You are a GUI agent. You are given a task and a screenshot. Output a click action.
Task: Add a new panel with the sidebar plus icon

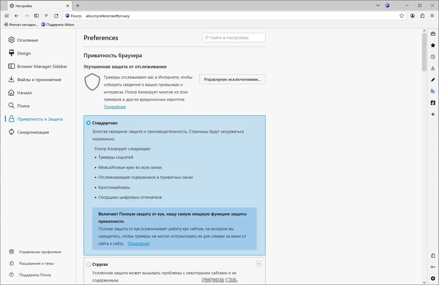point(433,114)
